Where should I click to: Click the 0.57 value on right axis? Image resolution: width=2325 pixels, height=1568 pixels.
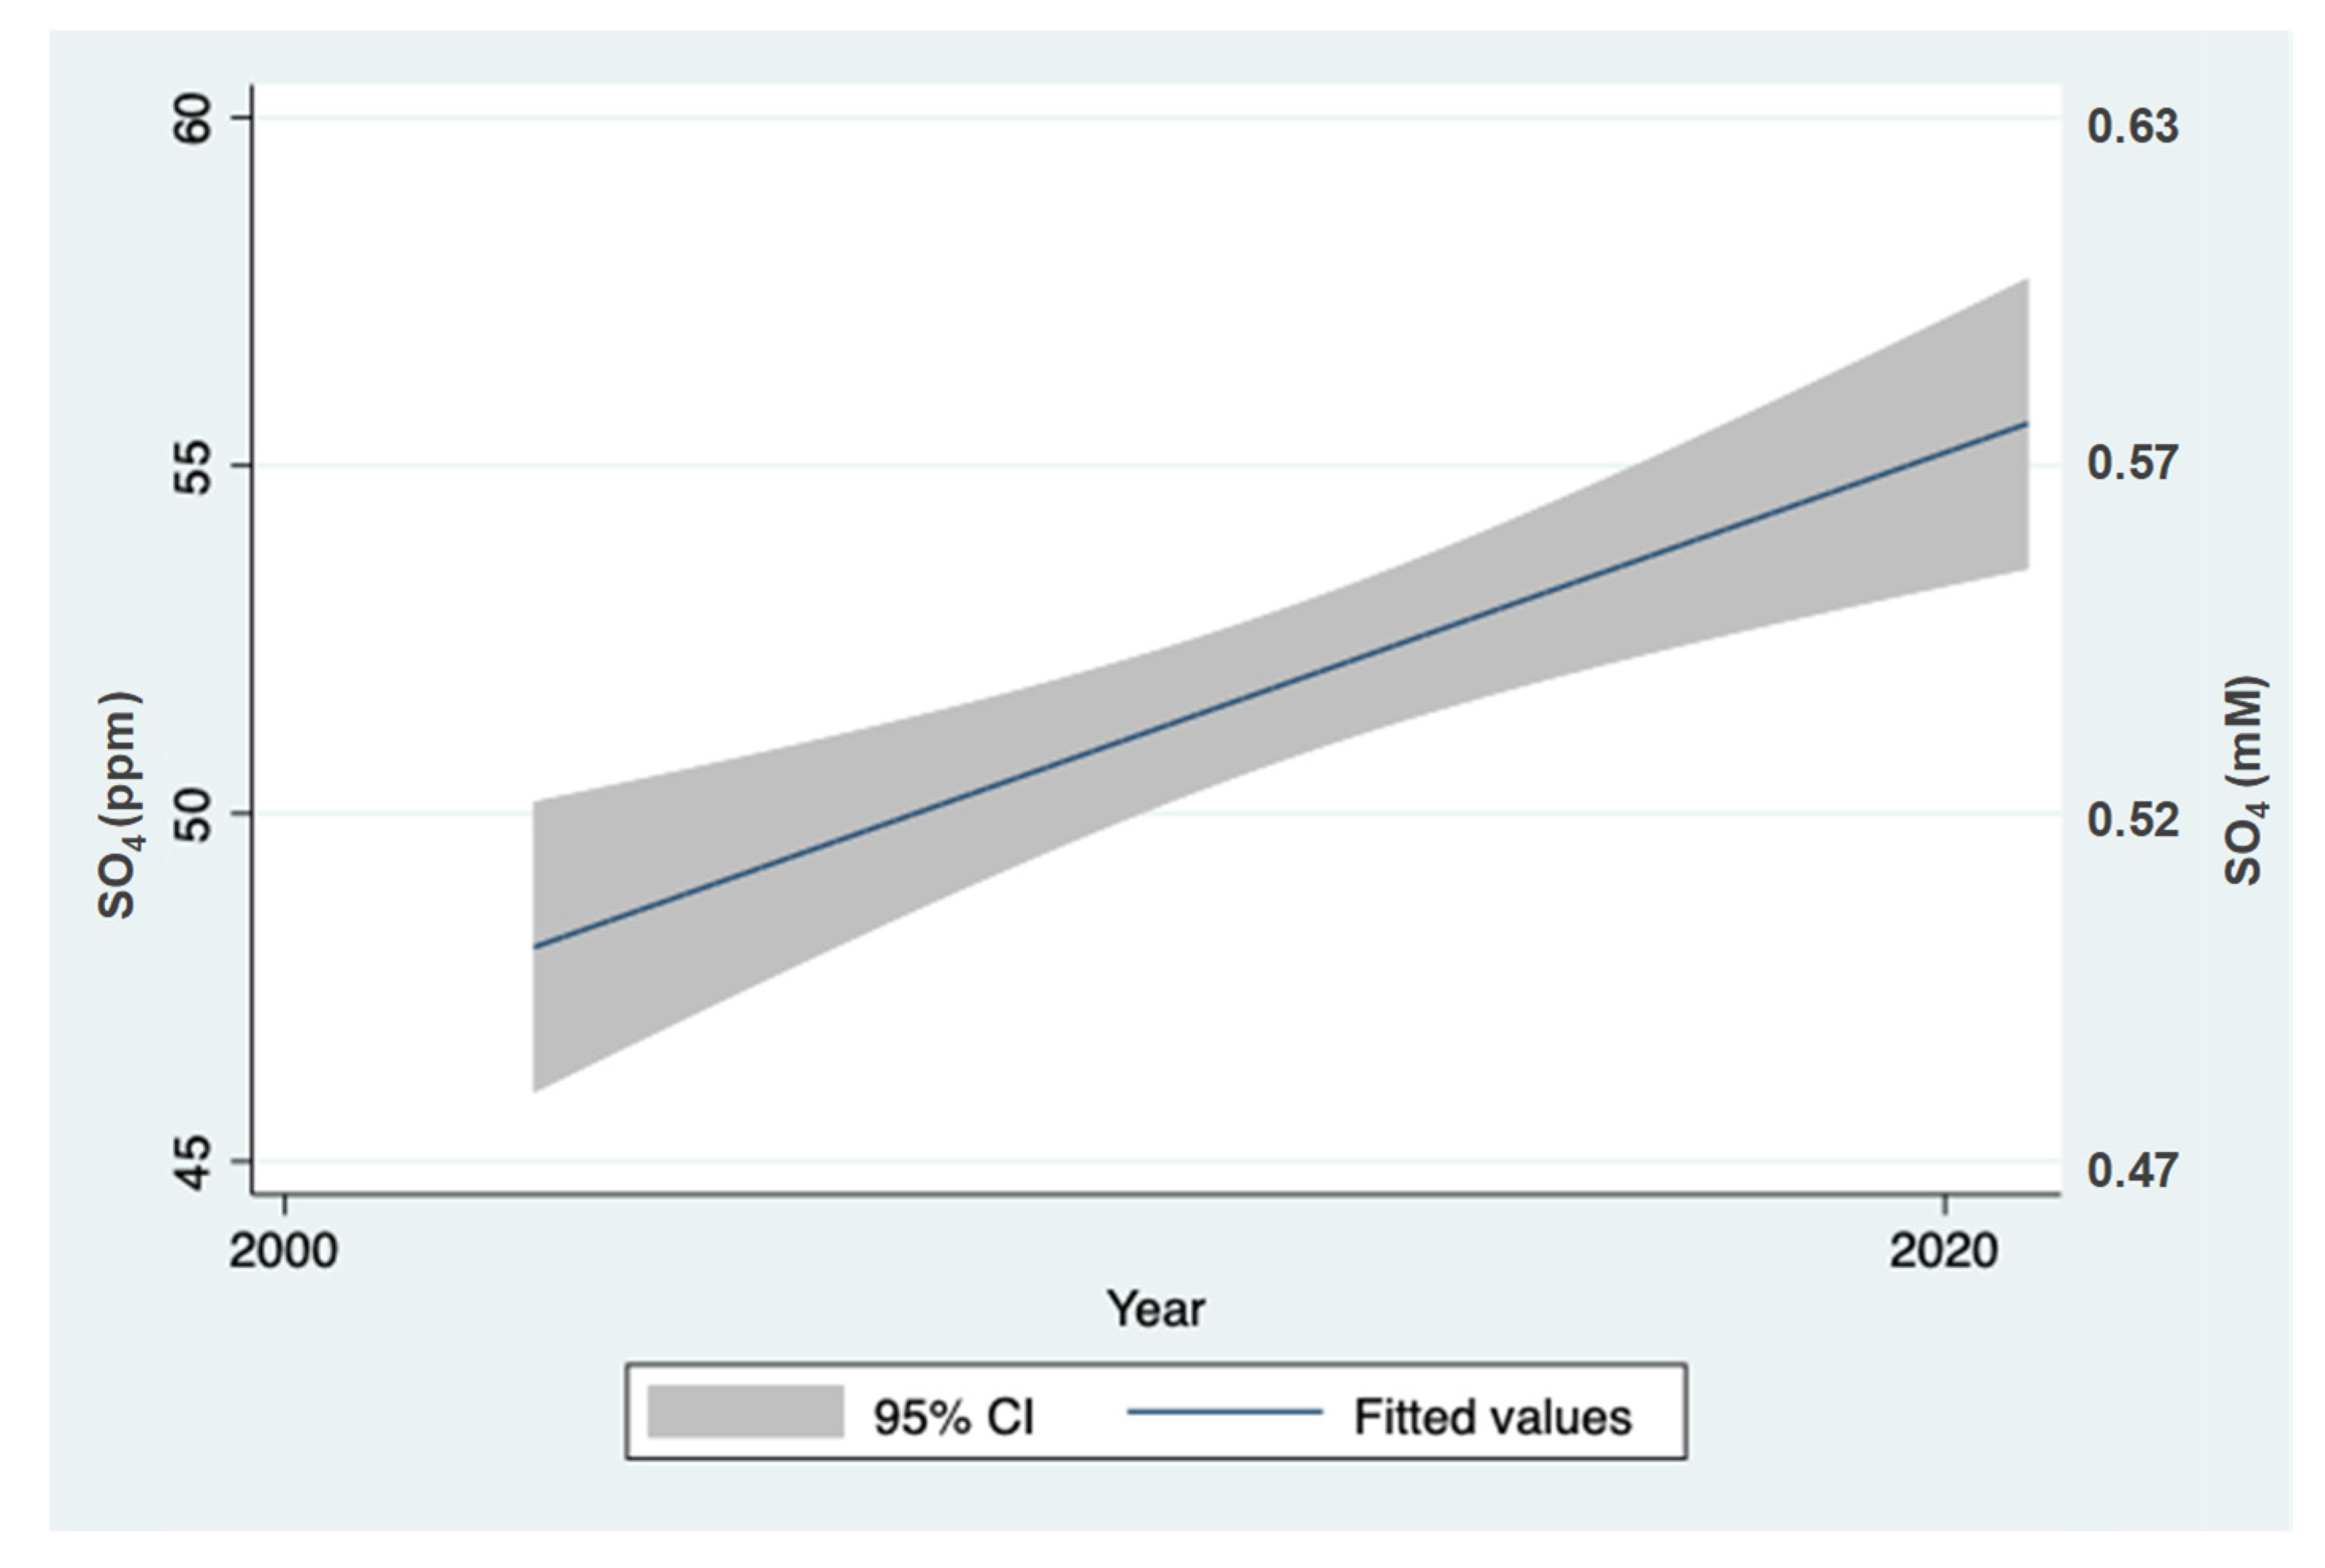point(2132,463)
